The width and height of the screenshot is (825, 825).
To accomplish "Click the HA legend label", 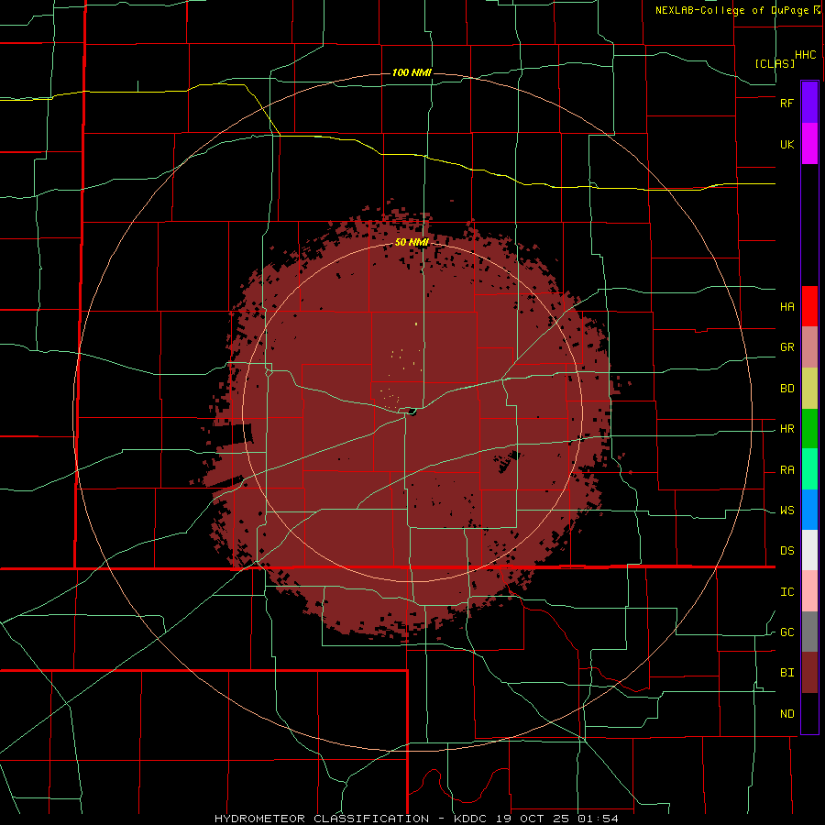I will (x=786, y=307).
